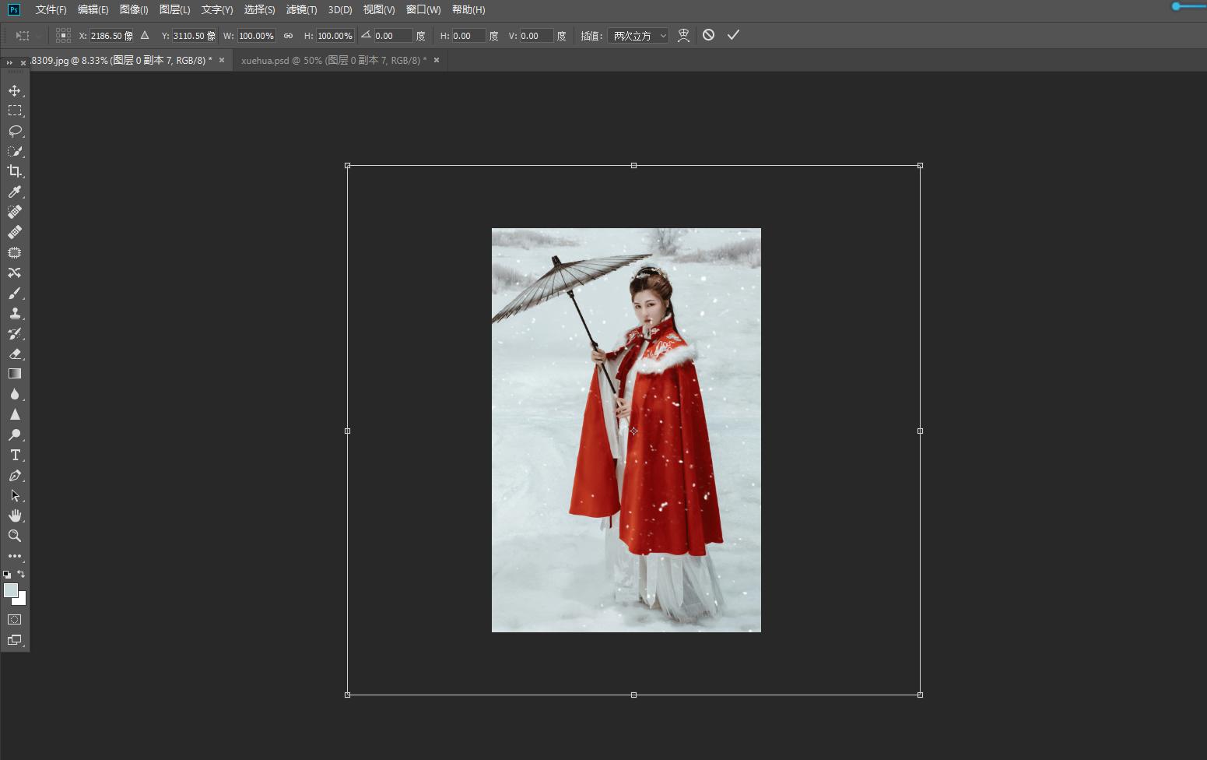Click the foreground color swatch

[x=11, y=591]
